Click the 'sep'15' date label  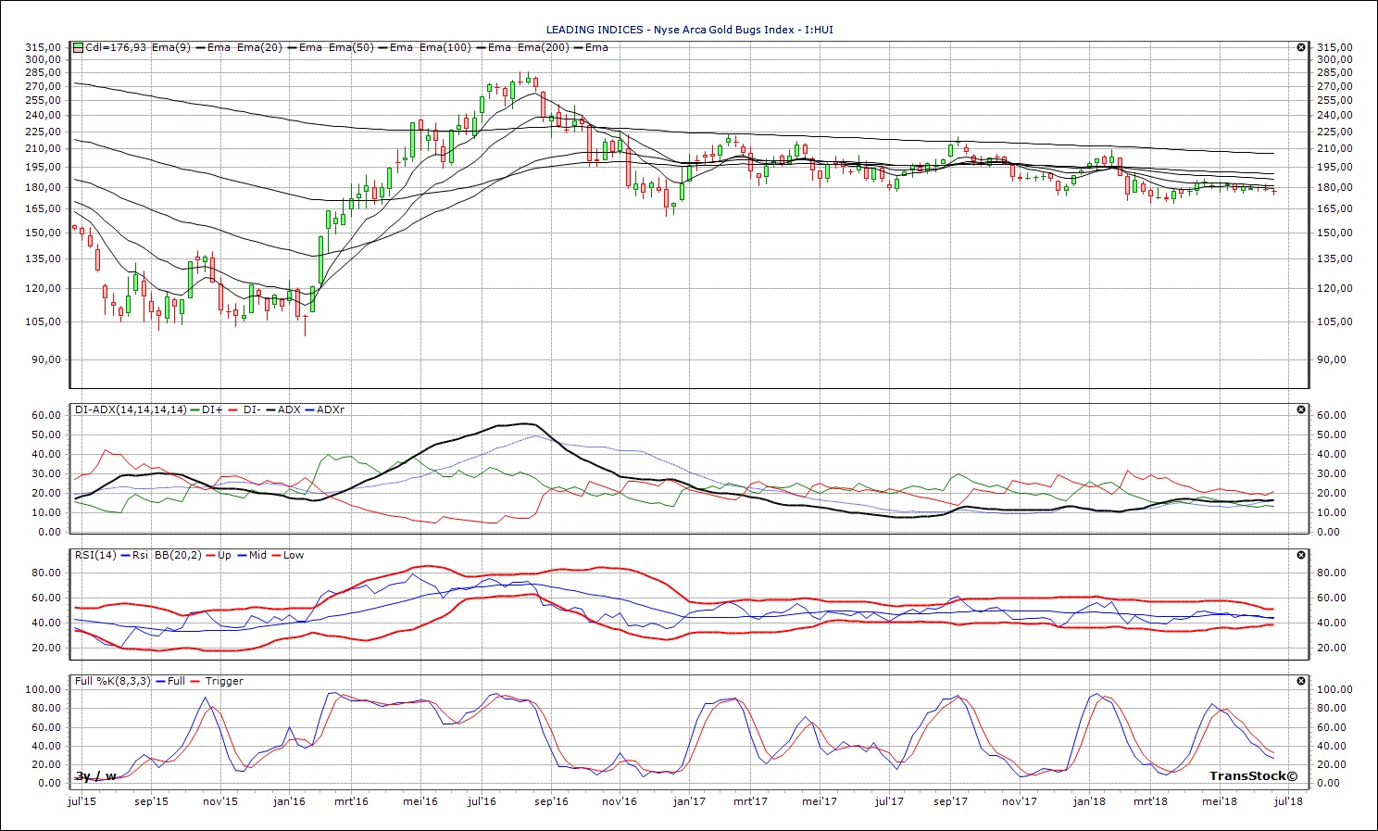point(151,801)
